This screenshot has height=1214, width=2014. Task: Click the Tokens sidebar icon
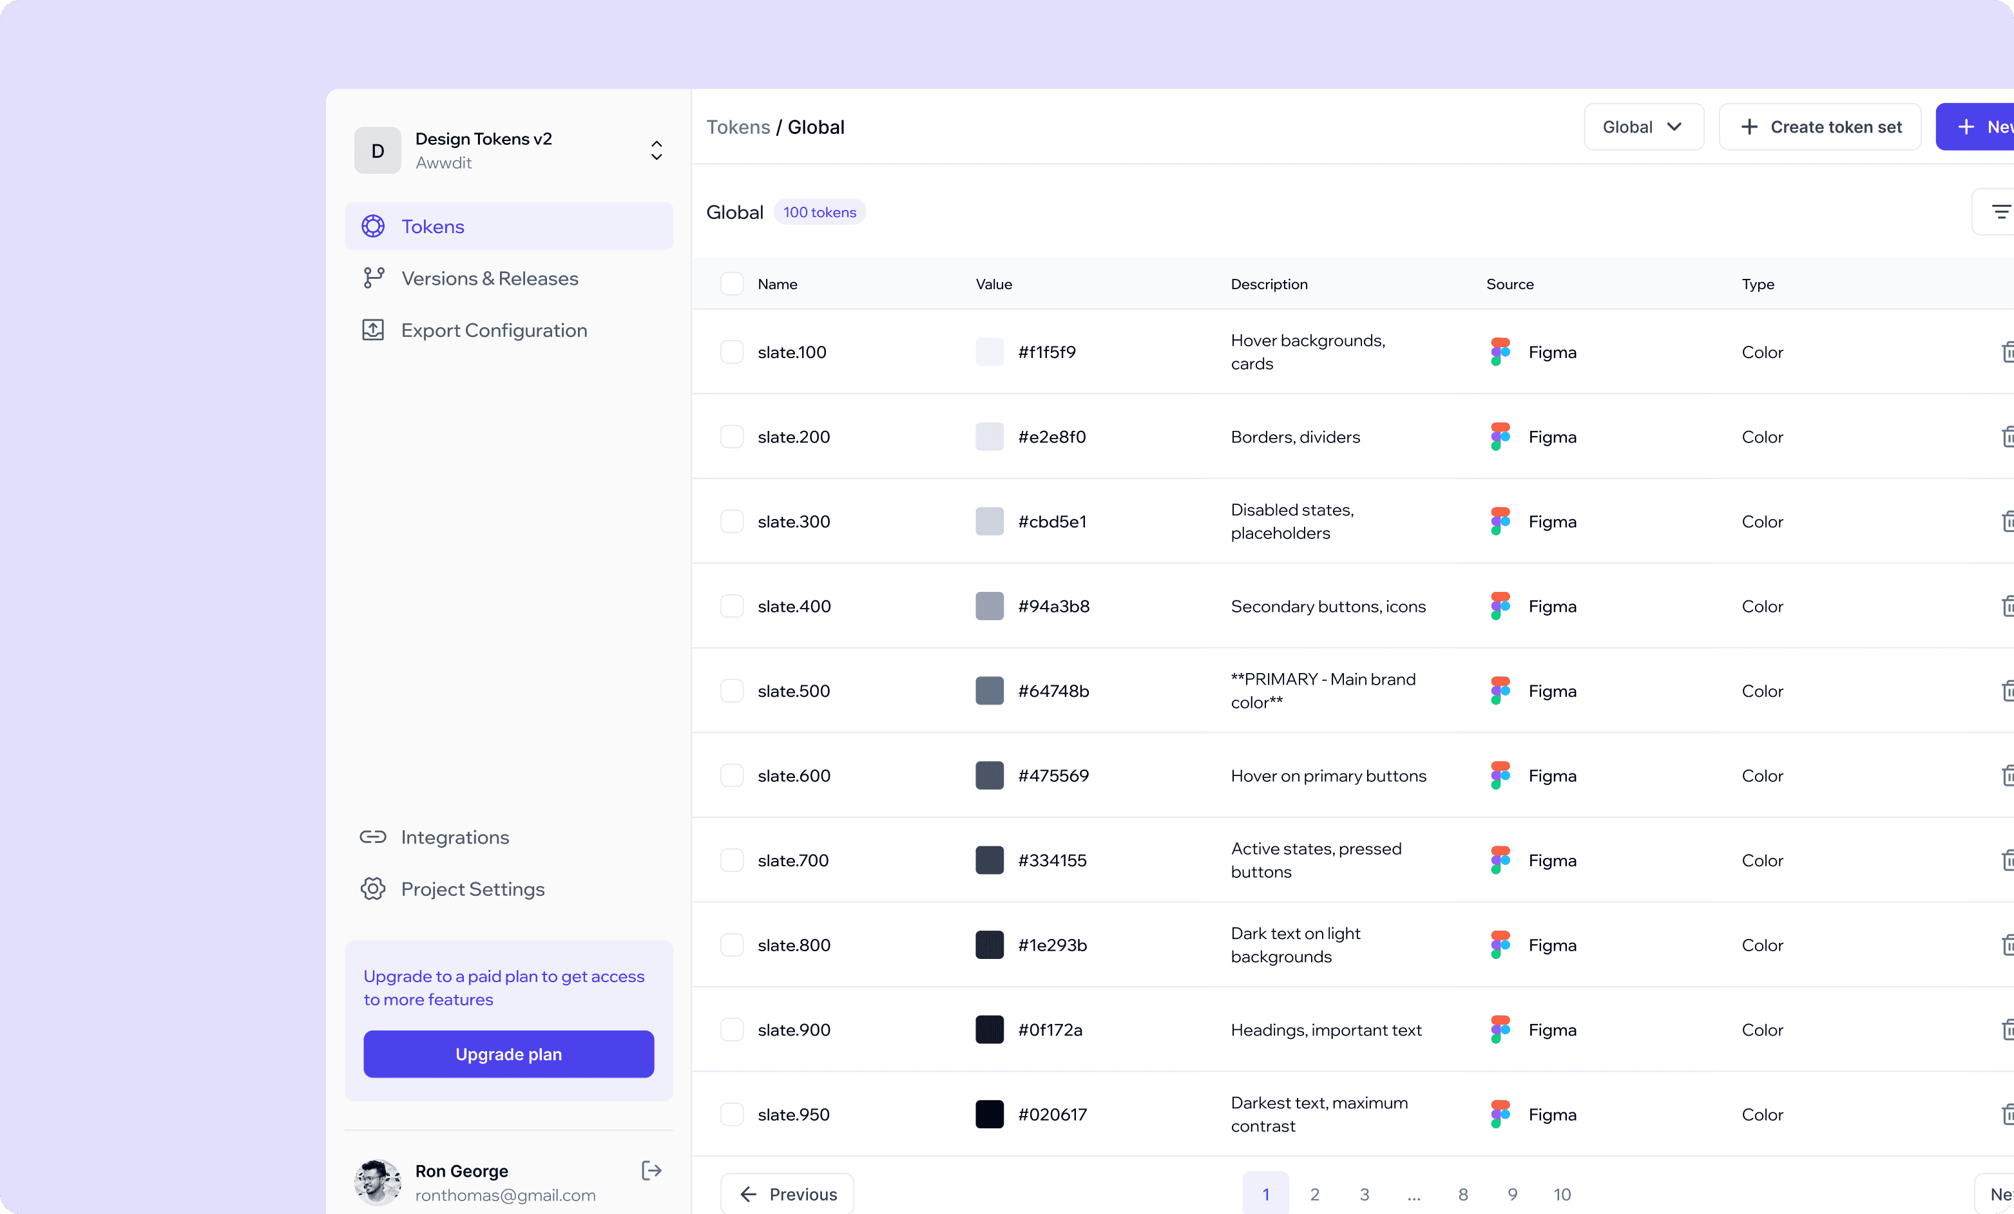coord(374,226)
